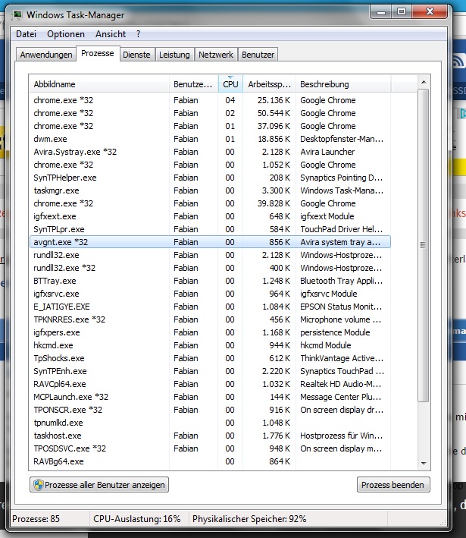Select the hkcmd.exe process

210,345
